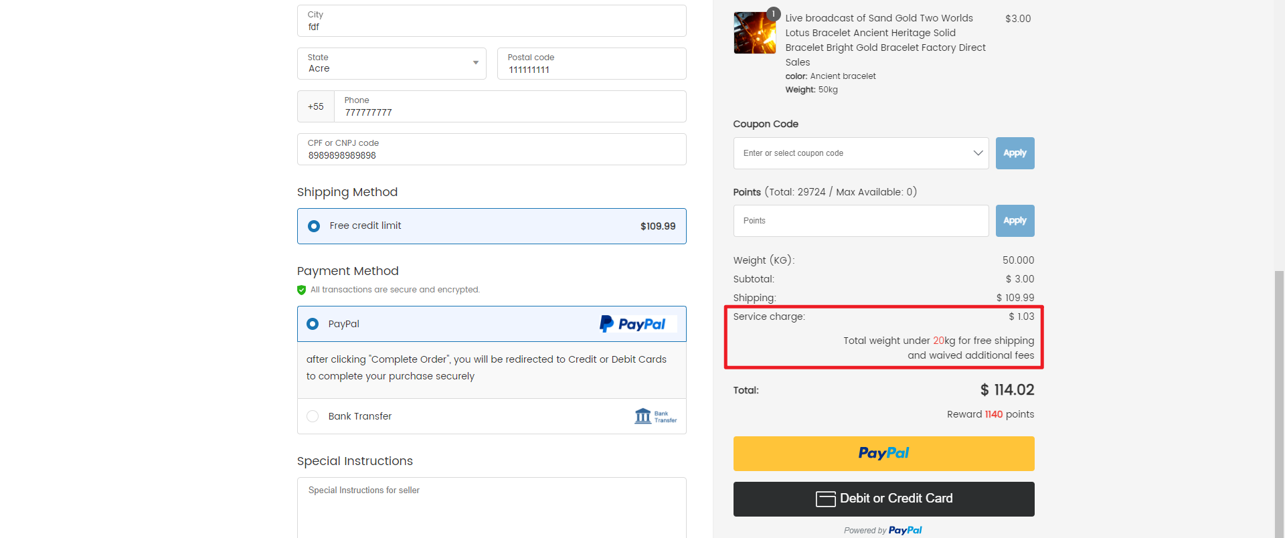Select the PayPal payment radio button
This screenshot has height=538, width=1285.
pos(313,324)
